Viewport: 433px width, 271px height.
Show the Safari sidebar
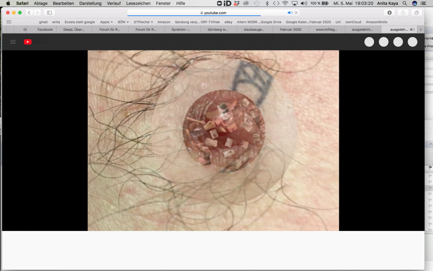pos(49,13)
